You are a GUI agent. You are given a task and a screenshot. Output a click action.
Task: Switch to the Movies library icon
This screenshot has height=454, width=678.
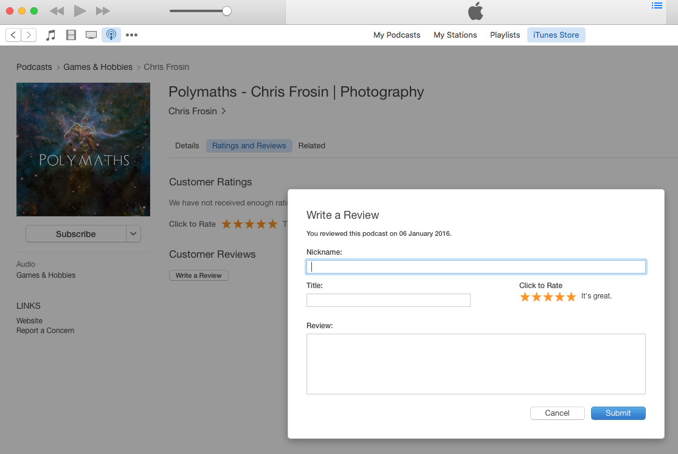point(71,35)
